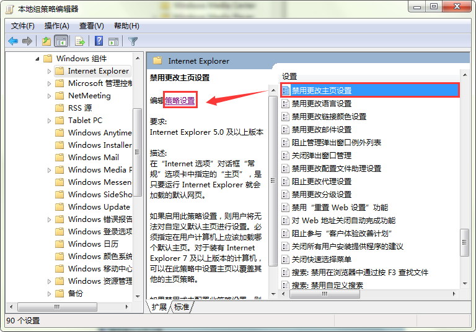The width and height of the screenshot is (476, 332).
Task: Expand the Tablet PC tree node
Action: pyautogui.click(x=50, y=121)
